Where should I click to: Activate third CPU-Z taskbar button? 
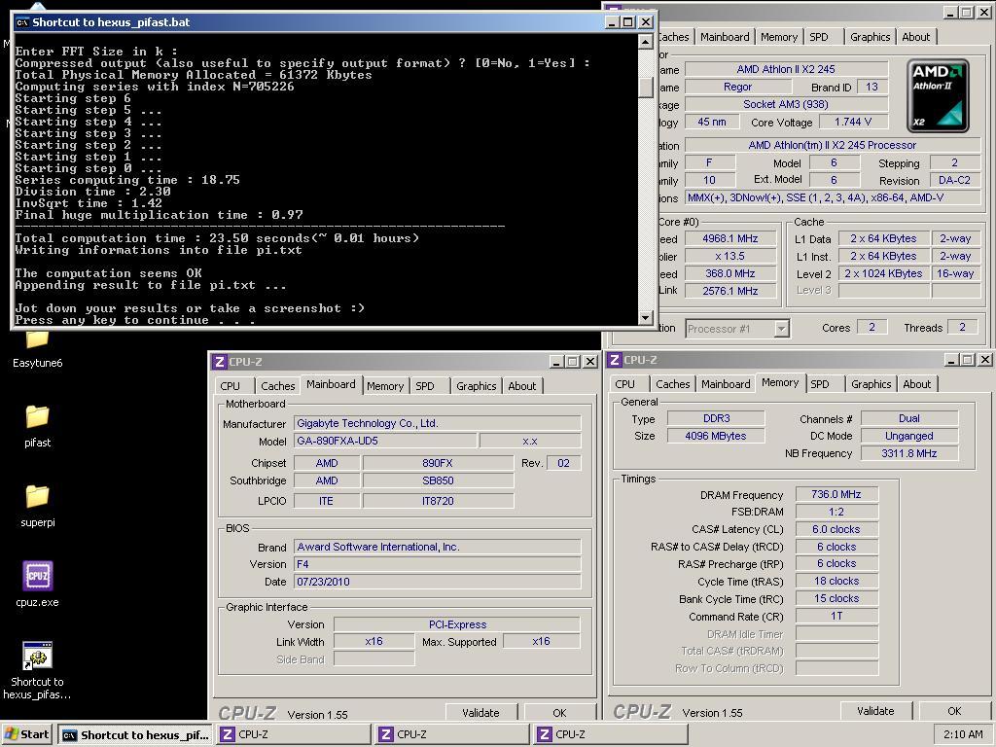(x=611, y=734)
